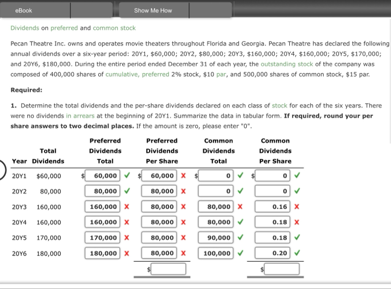Edit 20Y6 Common Dividends Total field
The image size is (391, 289).
pos(215,253)
